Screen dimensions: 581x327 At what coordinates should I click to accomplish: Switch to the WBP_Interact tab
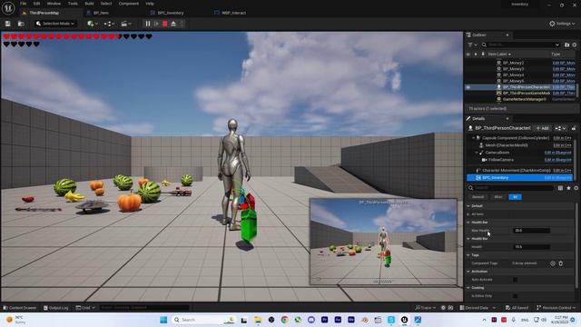coord(233,13)
